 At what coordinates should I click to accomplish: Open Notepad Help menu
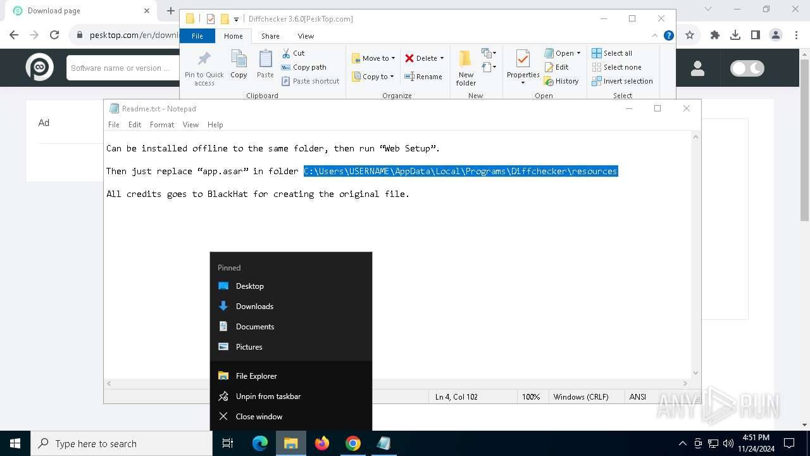(215, 125)
